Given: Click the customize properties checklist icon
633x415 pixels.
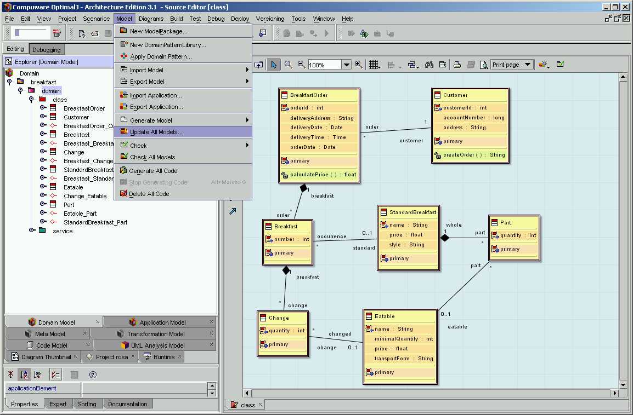Looking at the screenshot, I should (55, 374).
